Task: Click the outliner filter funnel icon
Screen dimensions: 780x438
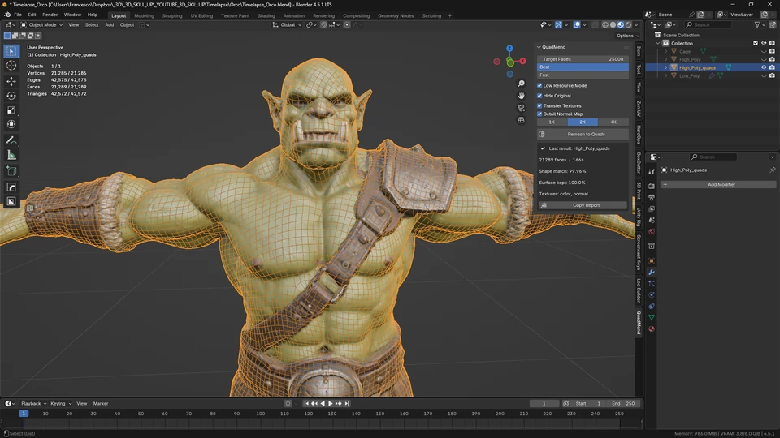Action: tap(757, 25)
